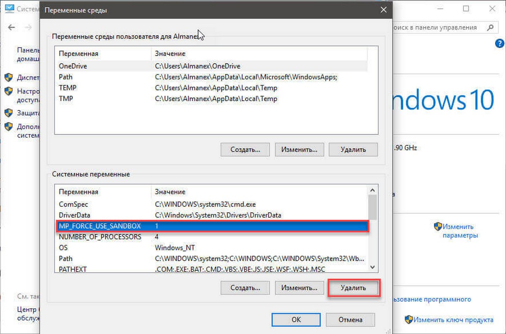
Task: Select the user Path variable row
Action: click(211, 77)
